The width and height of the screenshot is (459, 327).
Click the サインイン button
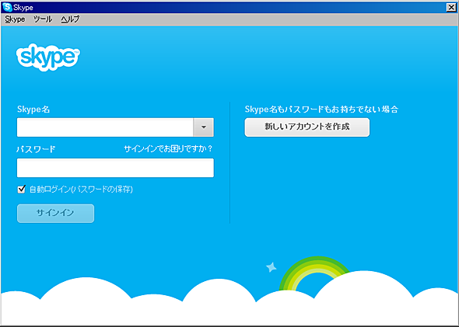[55, 214]
